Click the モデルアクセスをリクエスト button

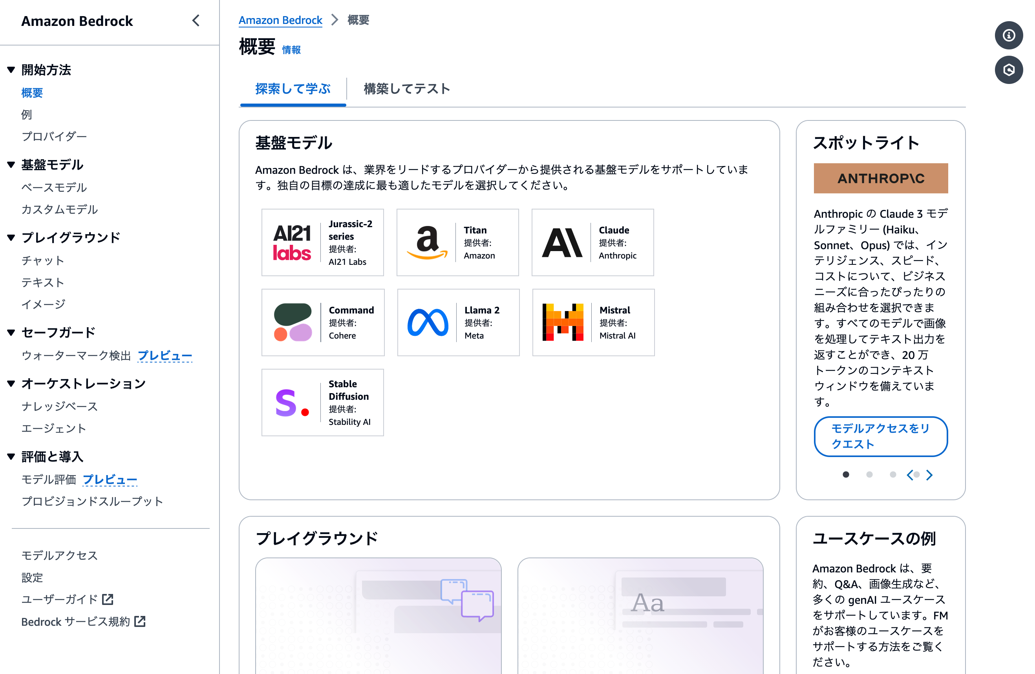tap(880, 437)
